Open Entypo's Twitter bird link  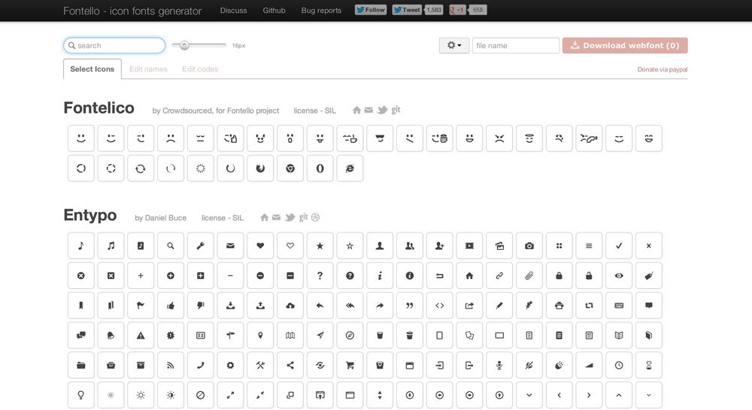290,217
